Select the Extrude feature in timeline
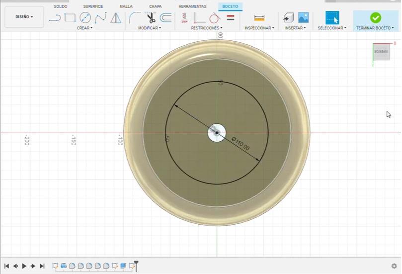 tap(123, 266)
